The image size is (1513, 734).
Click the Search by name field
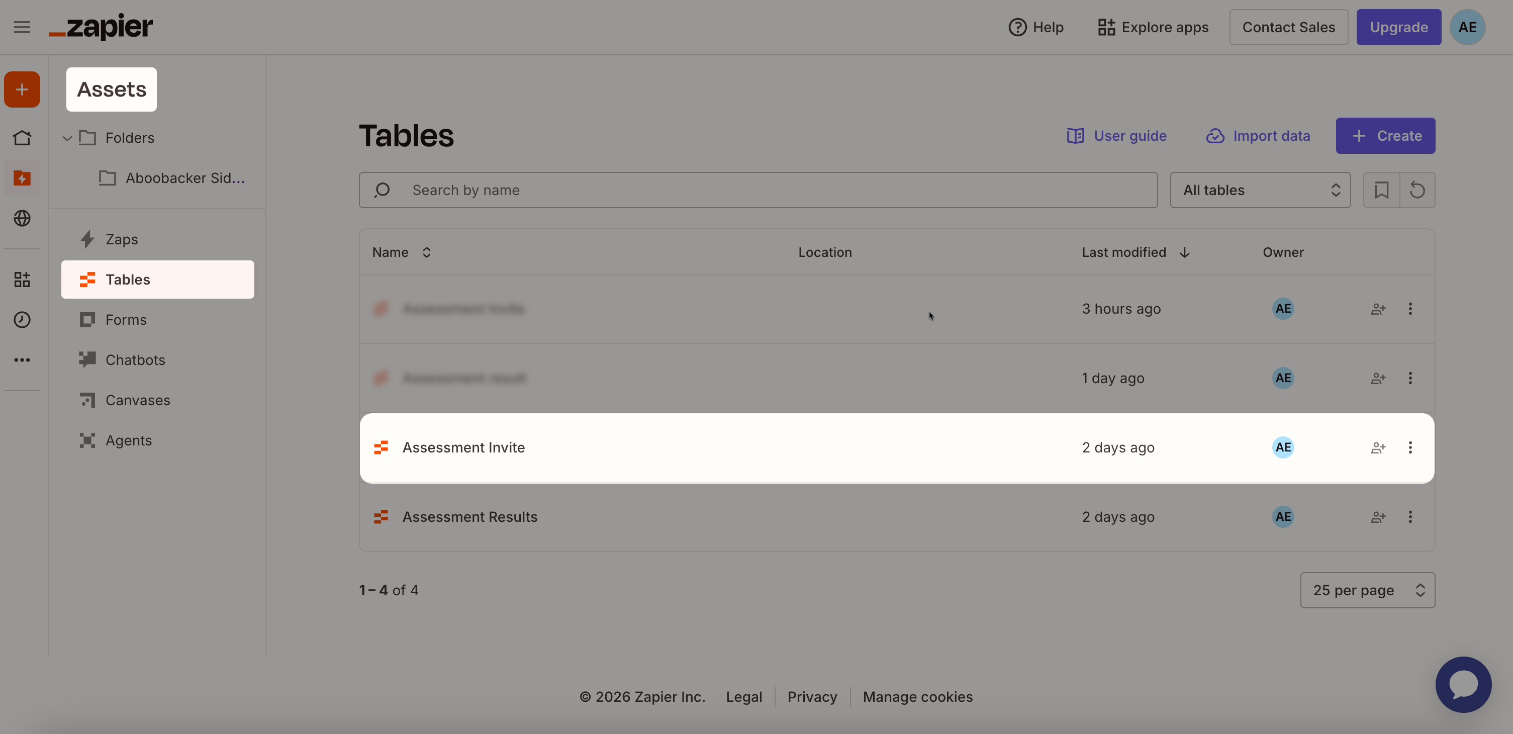pyautogui.click(x=758, y=190)
